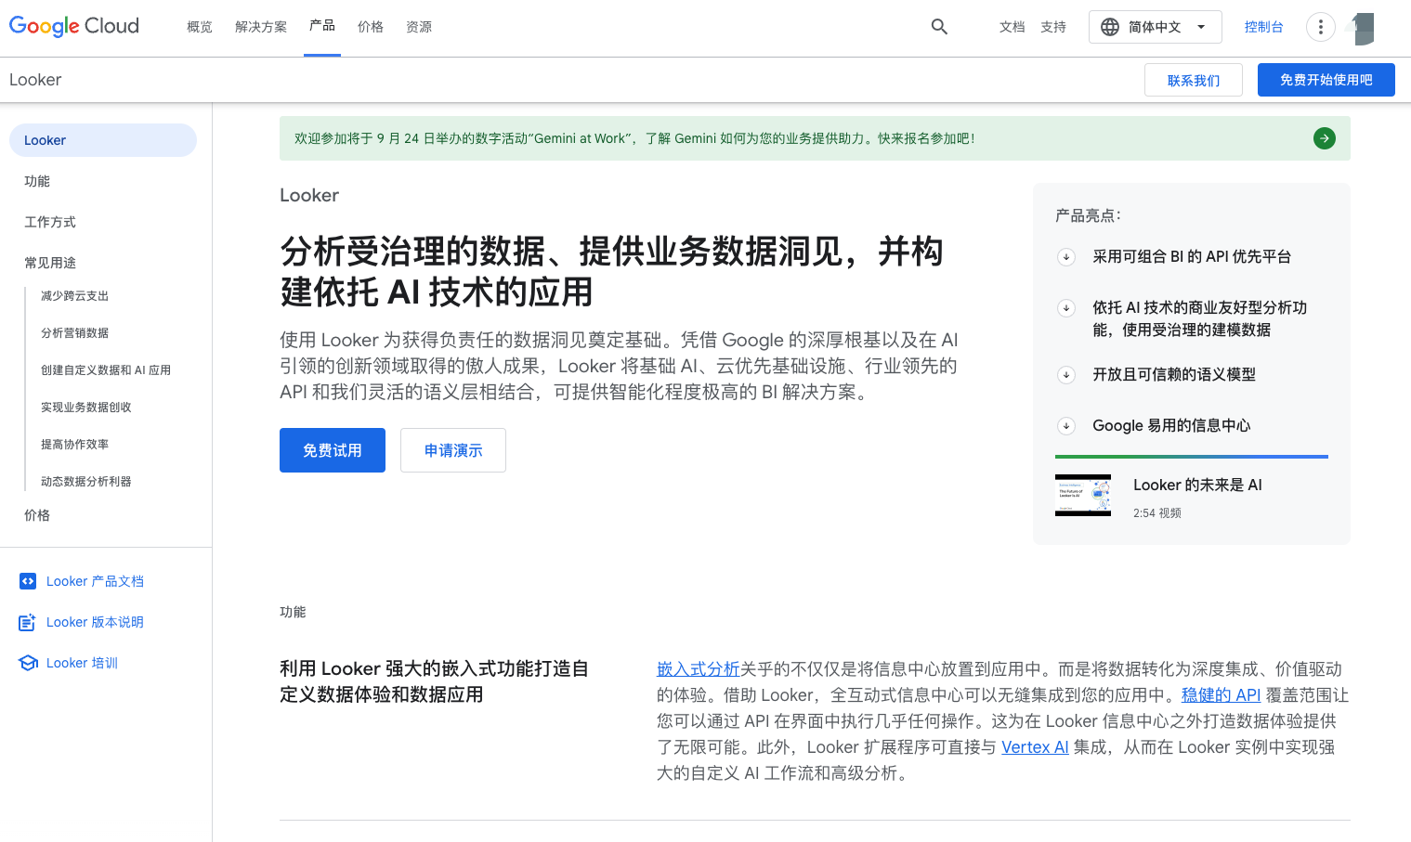The width and height of the screenshot is (1411, 842).
Task: Click the Looker 培训 graduation cap icon
Action: pyautogui.click(x=28, y=663)
